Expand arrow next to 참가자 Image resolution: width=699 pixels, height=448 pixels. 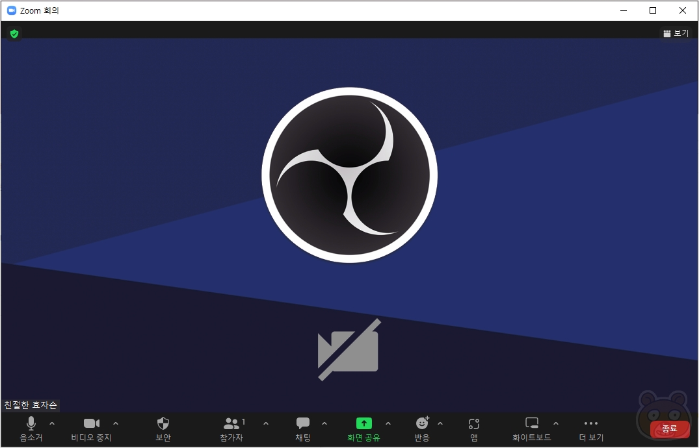tap(266, 423)
